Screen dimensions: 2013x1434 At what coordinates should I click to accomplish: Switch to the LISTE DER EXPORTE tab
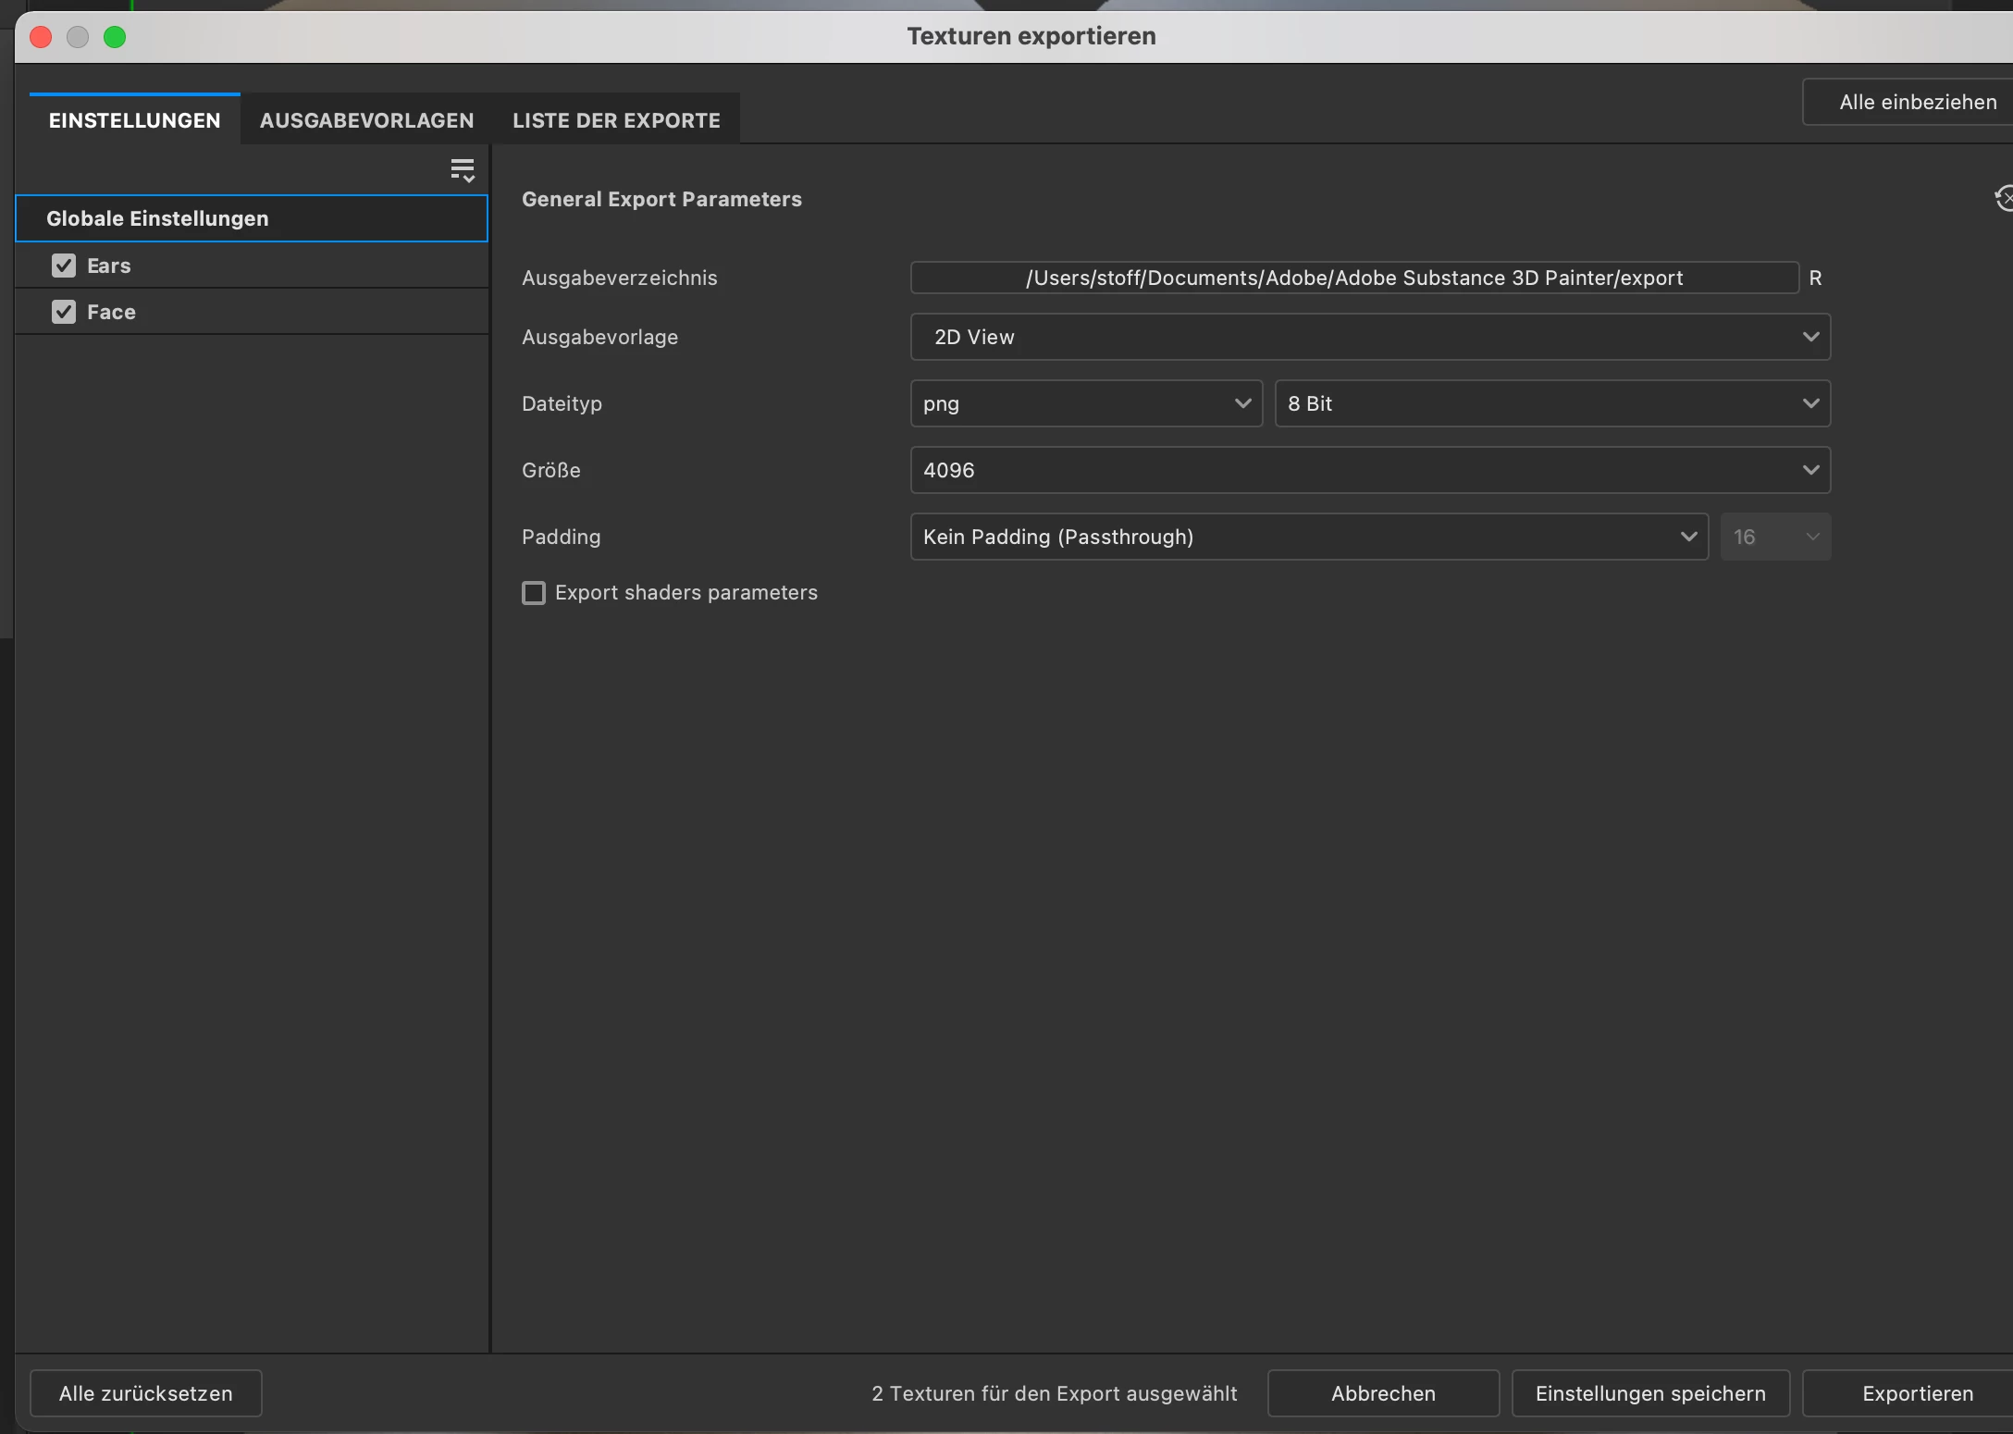coord(616,120)
